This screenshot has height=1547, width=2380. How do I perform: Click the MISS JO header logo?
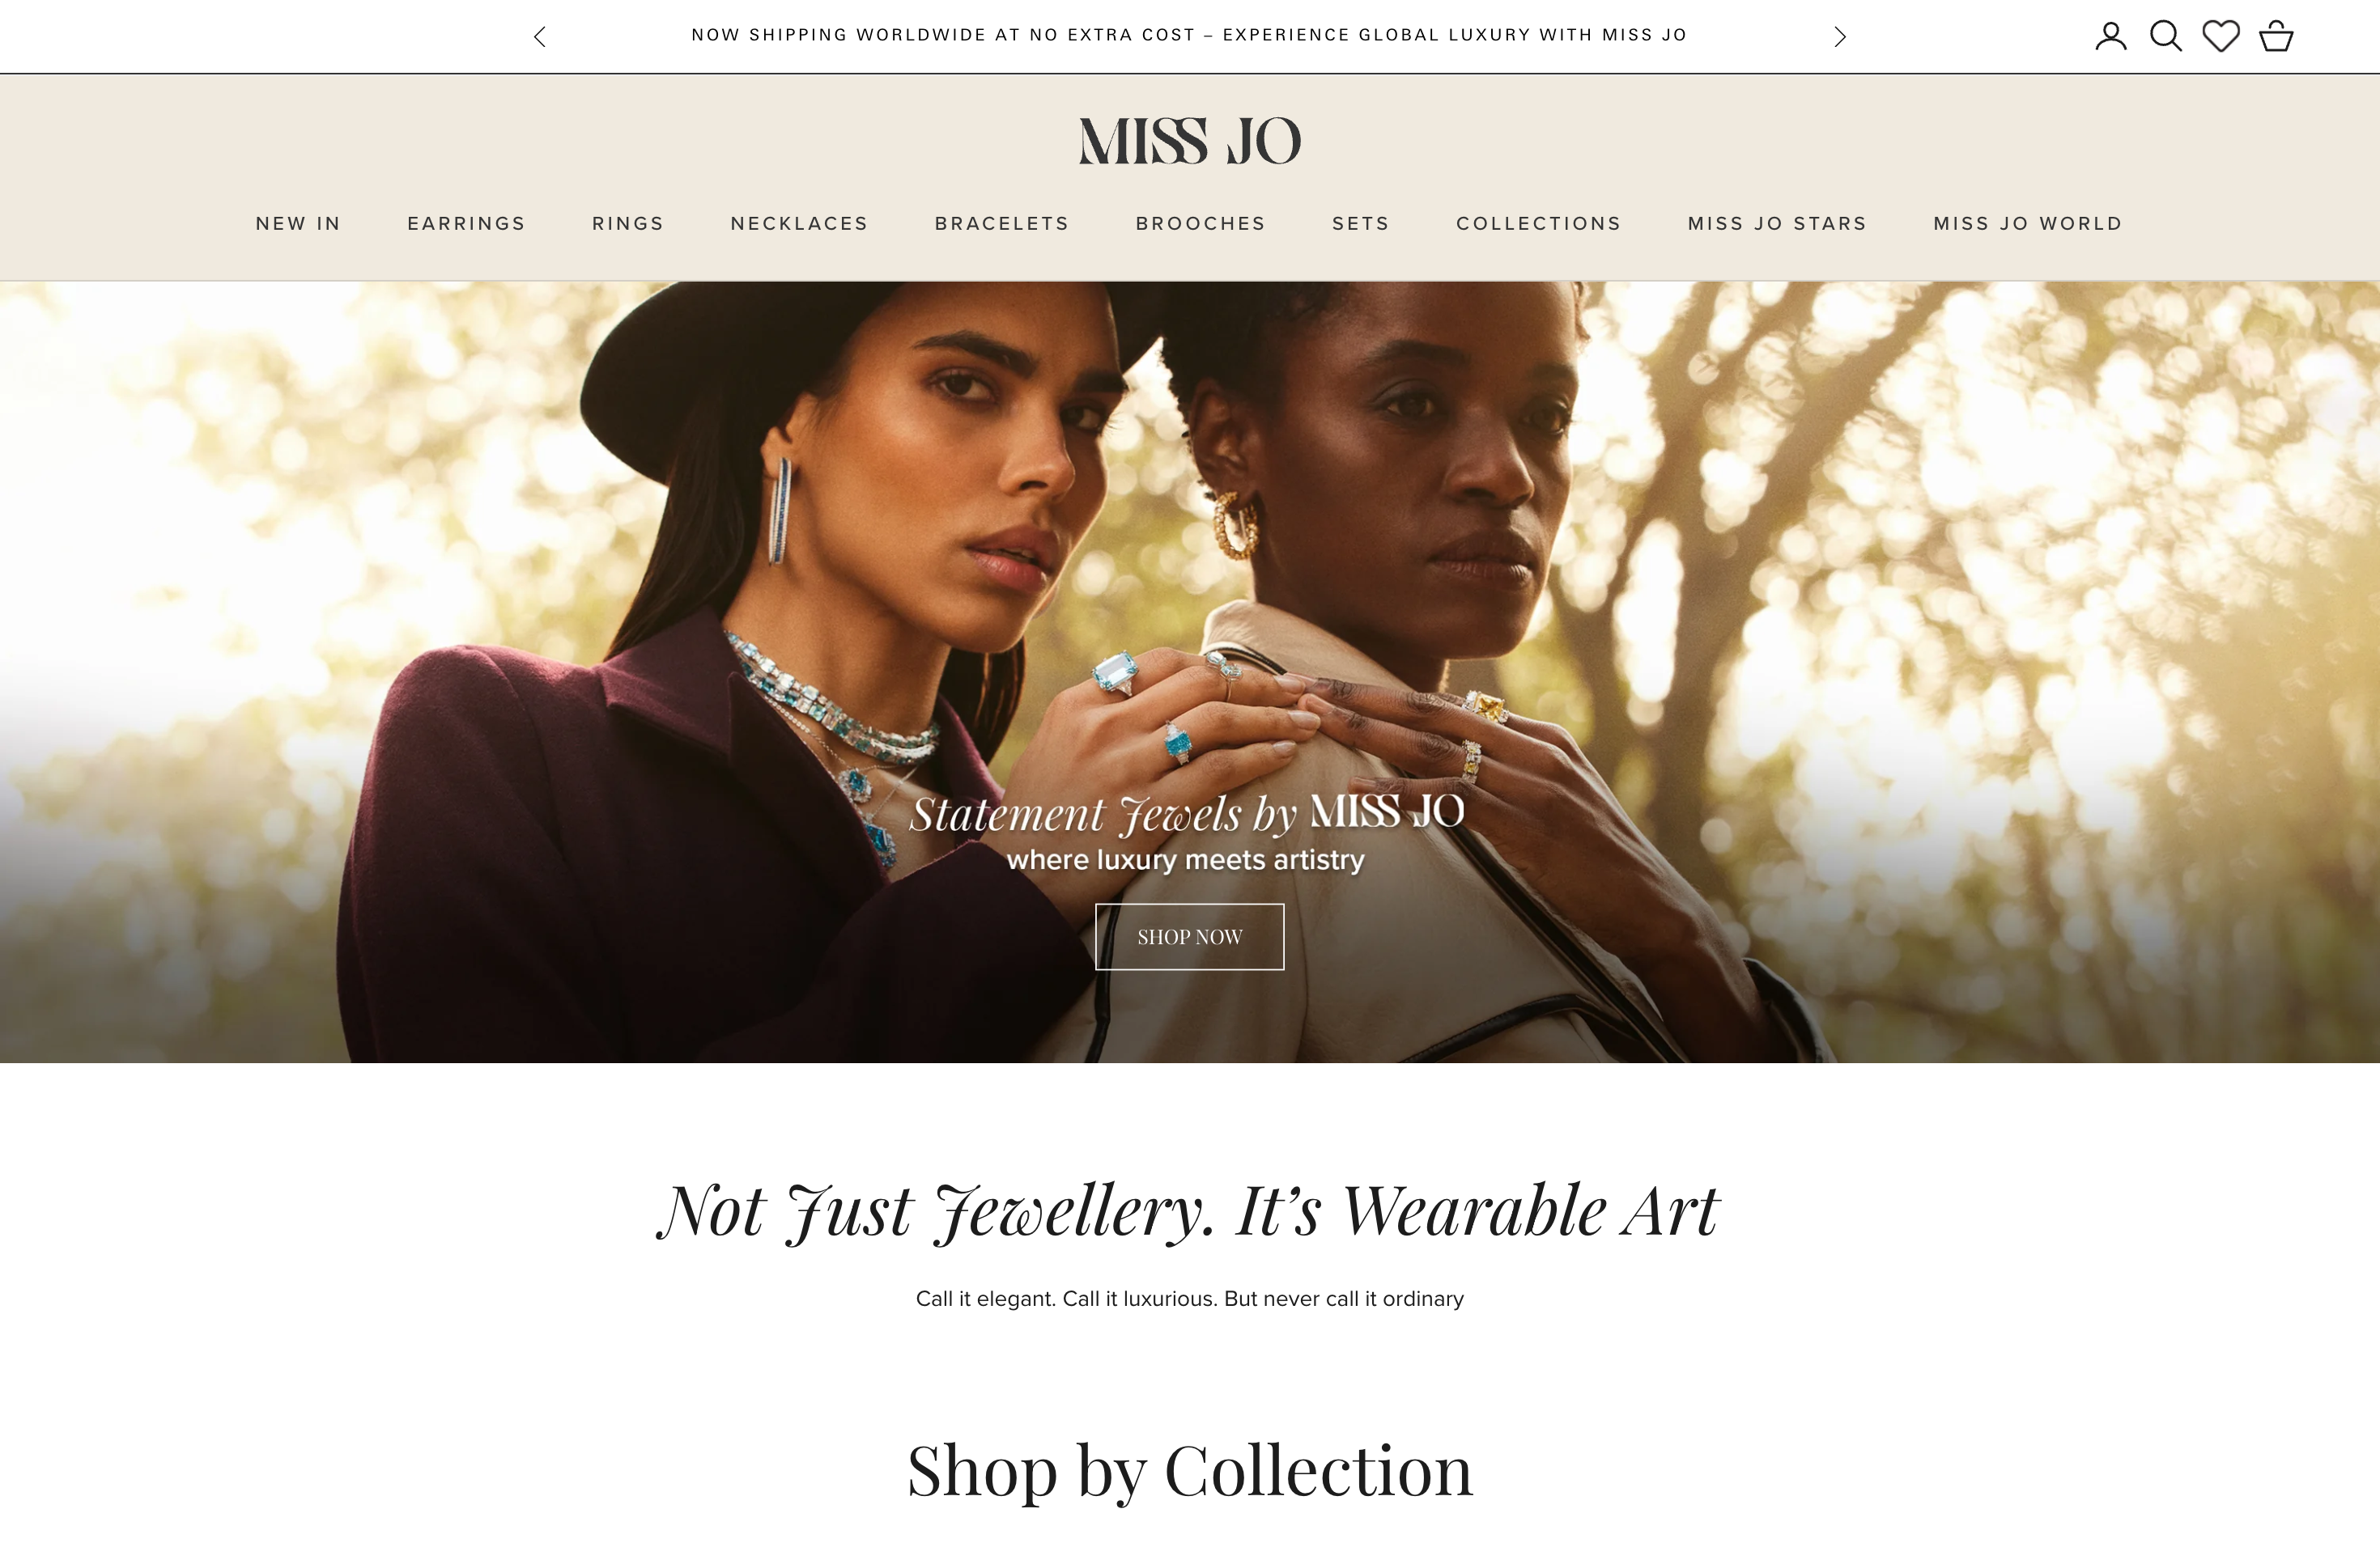click(1190, 141)
